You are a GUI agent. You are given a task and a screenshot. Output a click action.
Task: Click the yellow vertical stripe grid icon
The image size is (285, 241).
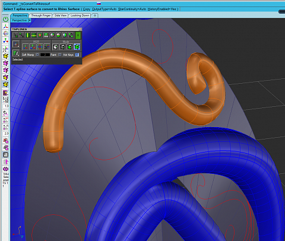pyautogui.click(x=27, y=35)
